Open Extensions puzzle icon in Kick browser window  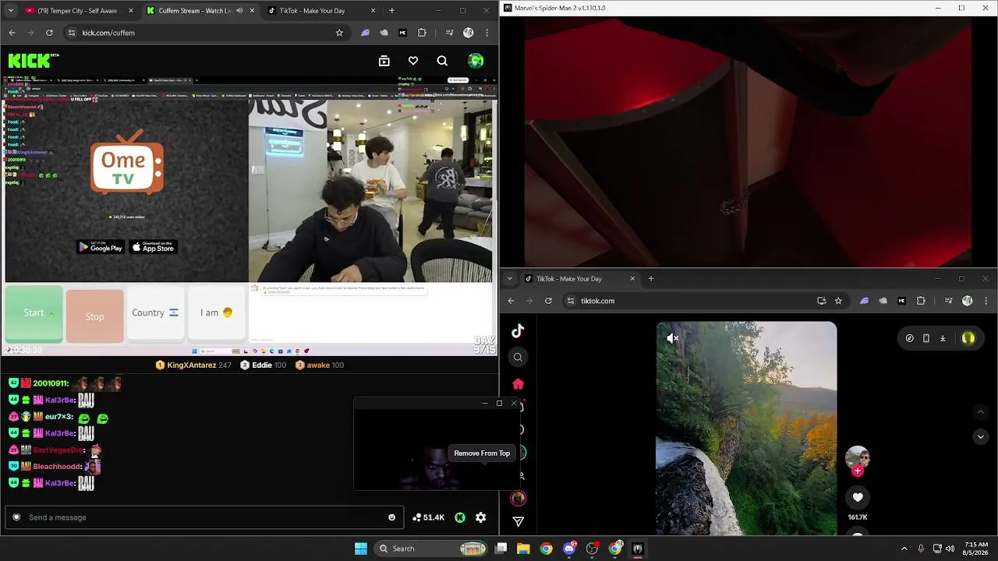[422, 33]
